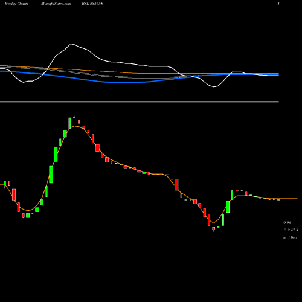Click the lowest point of the blue moving average
Viewport: 302px width, 302px height.
pyautogui.click(x=125, y=82)
